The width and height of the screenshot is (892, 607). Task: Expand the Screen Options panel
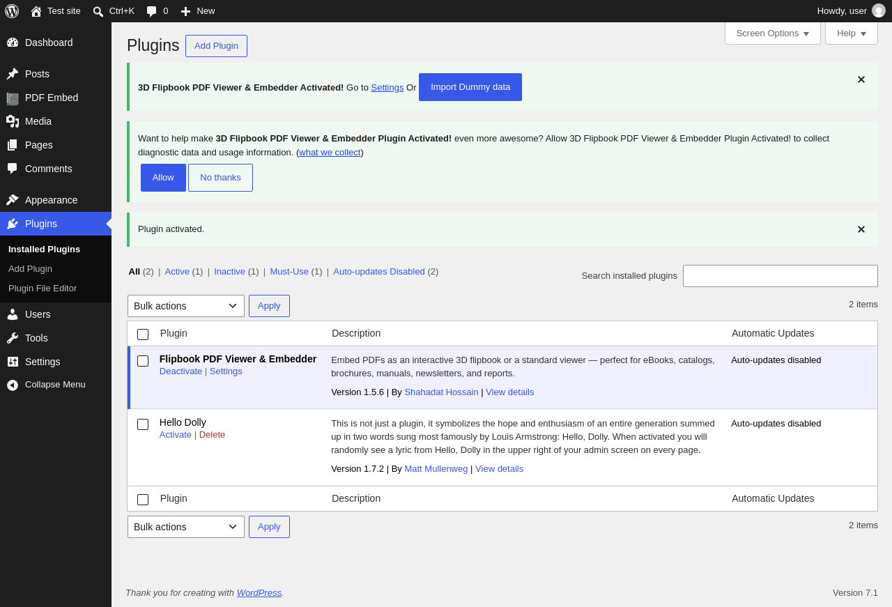[773, 33]
